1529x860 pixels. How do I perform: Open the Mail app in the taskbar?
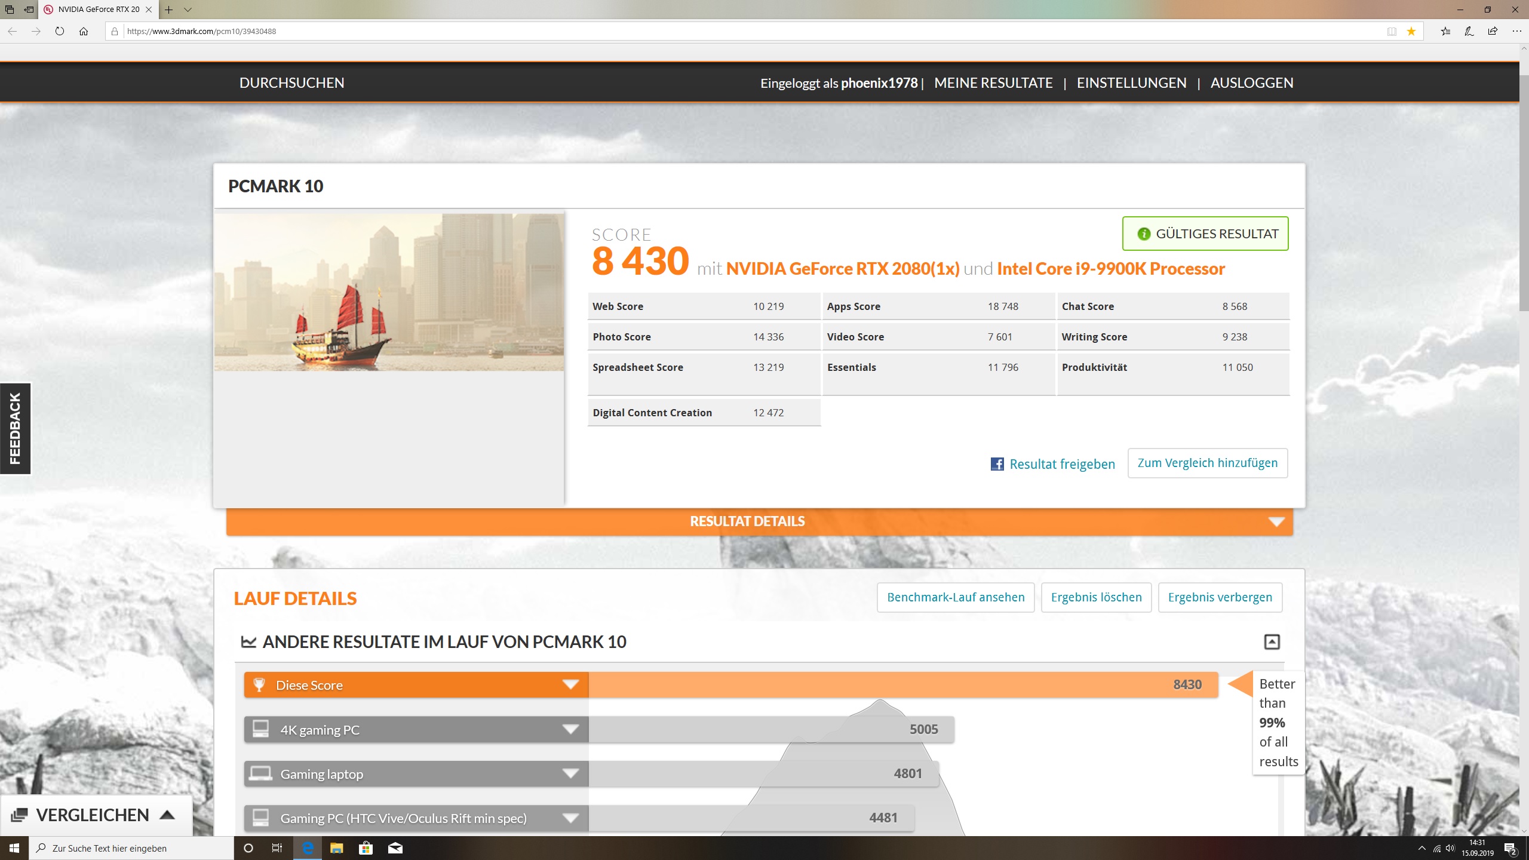[x=395, y=848]
